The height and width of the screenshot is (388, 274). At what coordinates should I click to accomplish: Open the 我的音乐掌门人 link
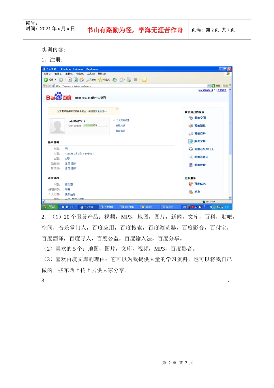(204, 149)
